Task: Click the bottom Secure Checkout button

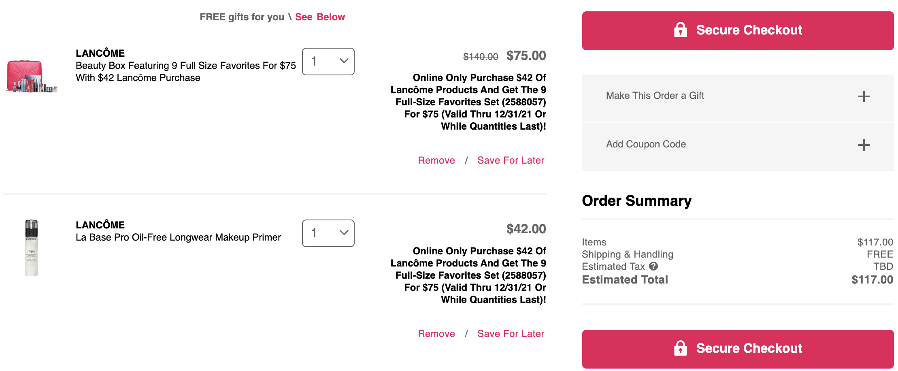Action: pyautogui.click(x=738, y=349)
